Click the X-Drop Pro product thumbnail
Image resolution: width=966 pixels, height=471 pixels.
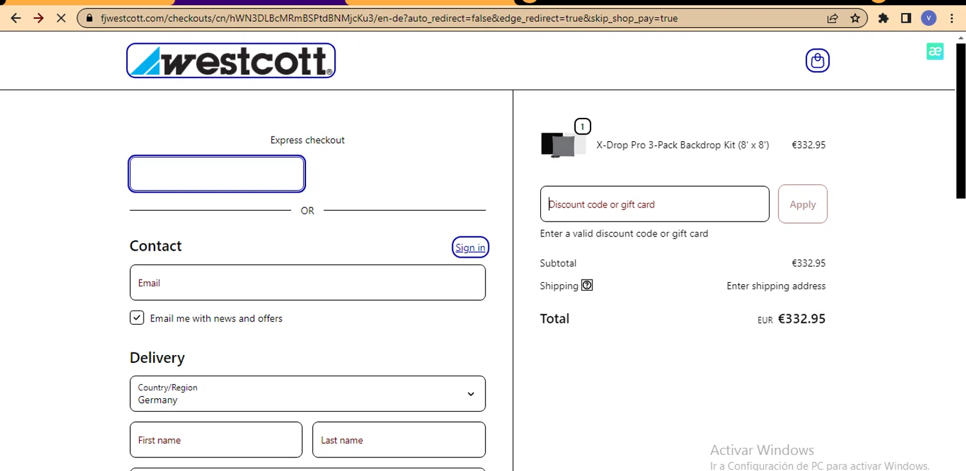563,144
